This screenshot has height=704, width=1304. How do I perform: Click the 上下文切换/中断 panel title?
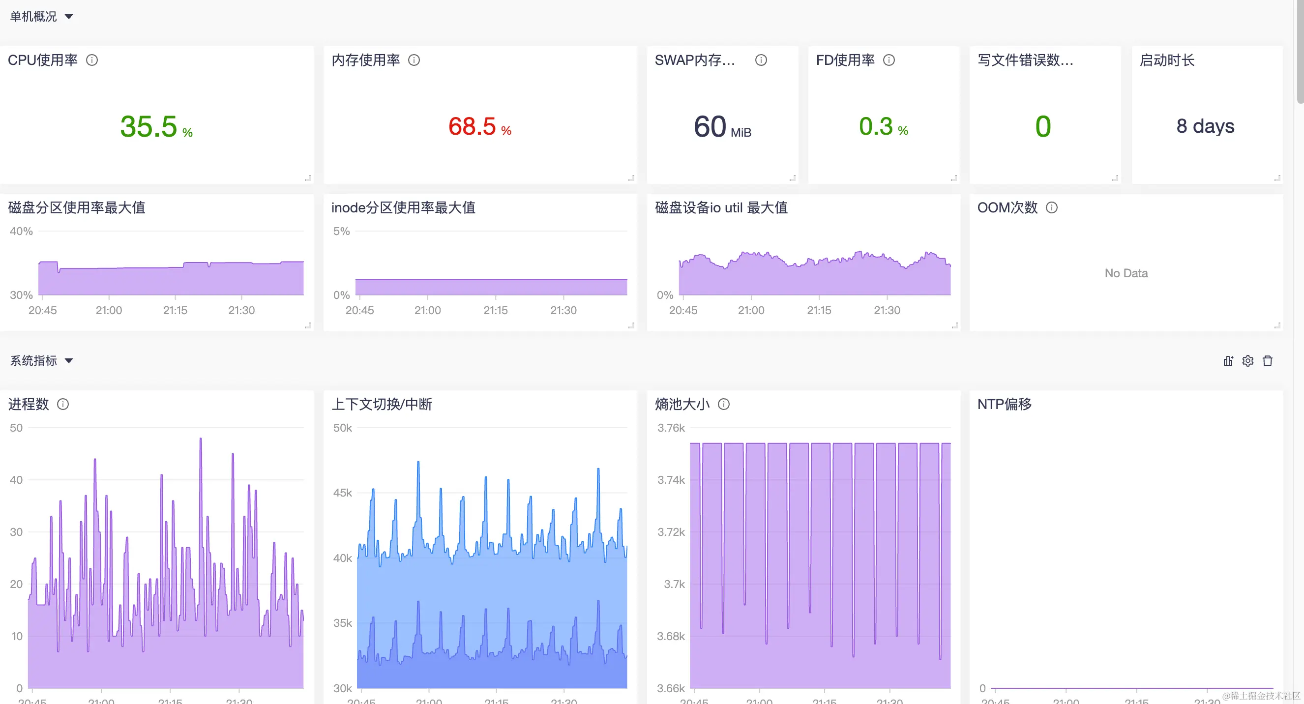382,404
